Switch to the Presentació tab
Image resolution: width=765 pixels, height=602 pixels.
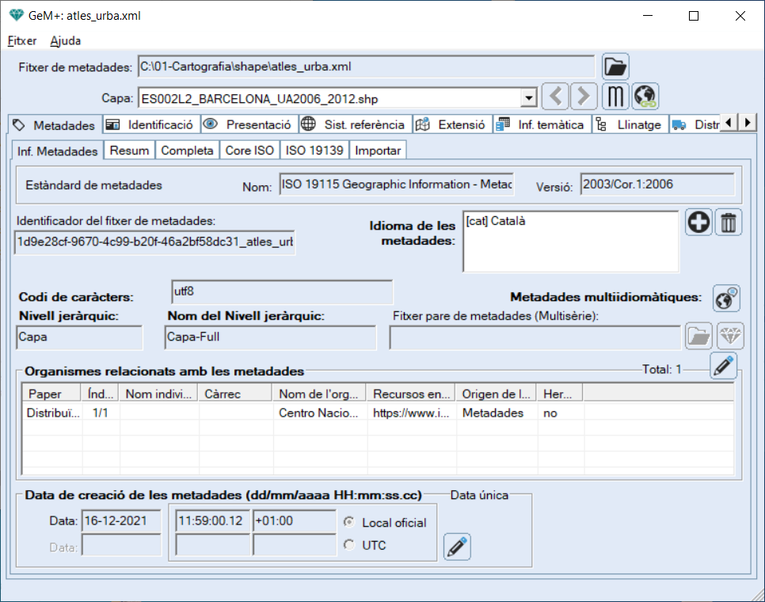tap(249, 125)
